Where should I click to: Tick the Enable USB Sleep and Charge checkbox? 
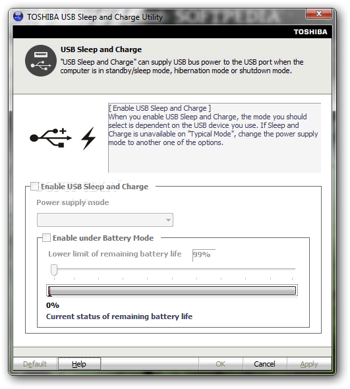coord(34,187)
